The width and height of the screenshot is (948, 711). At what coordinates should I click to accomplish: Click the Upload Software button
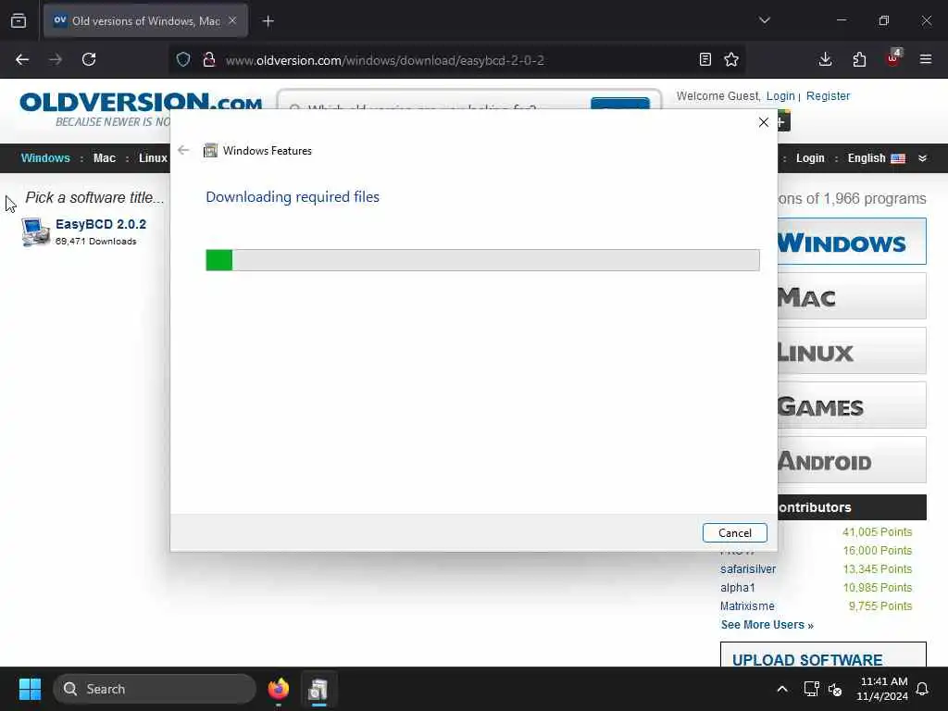tap(823, 655)
